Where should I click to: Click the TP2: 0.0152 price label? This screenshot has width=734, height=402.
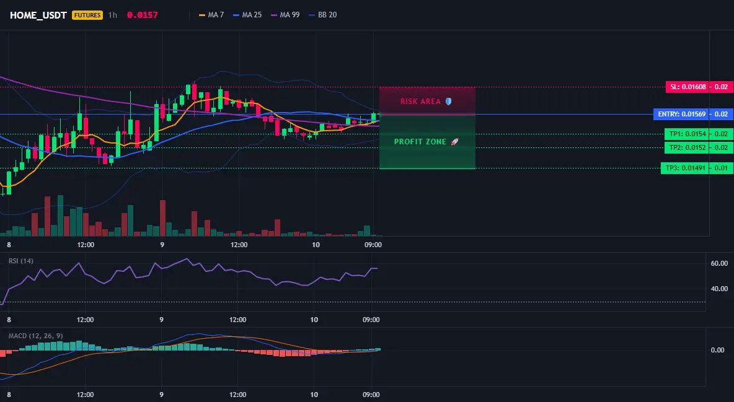pos(687,147)
